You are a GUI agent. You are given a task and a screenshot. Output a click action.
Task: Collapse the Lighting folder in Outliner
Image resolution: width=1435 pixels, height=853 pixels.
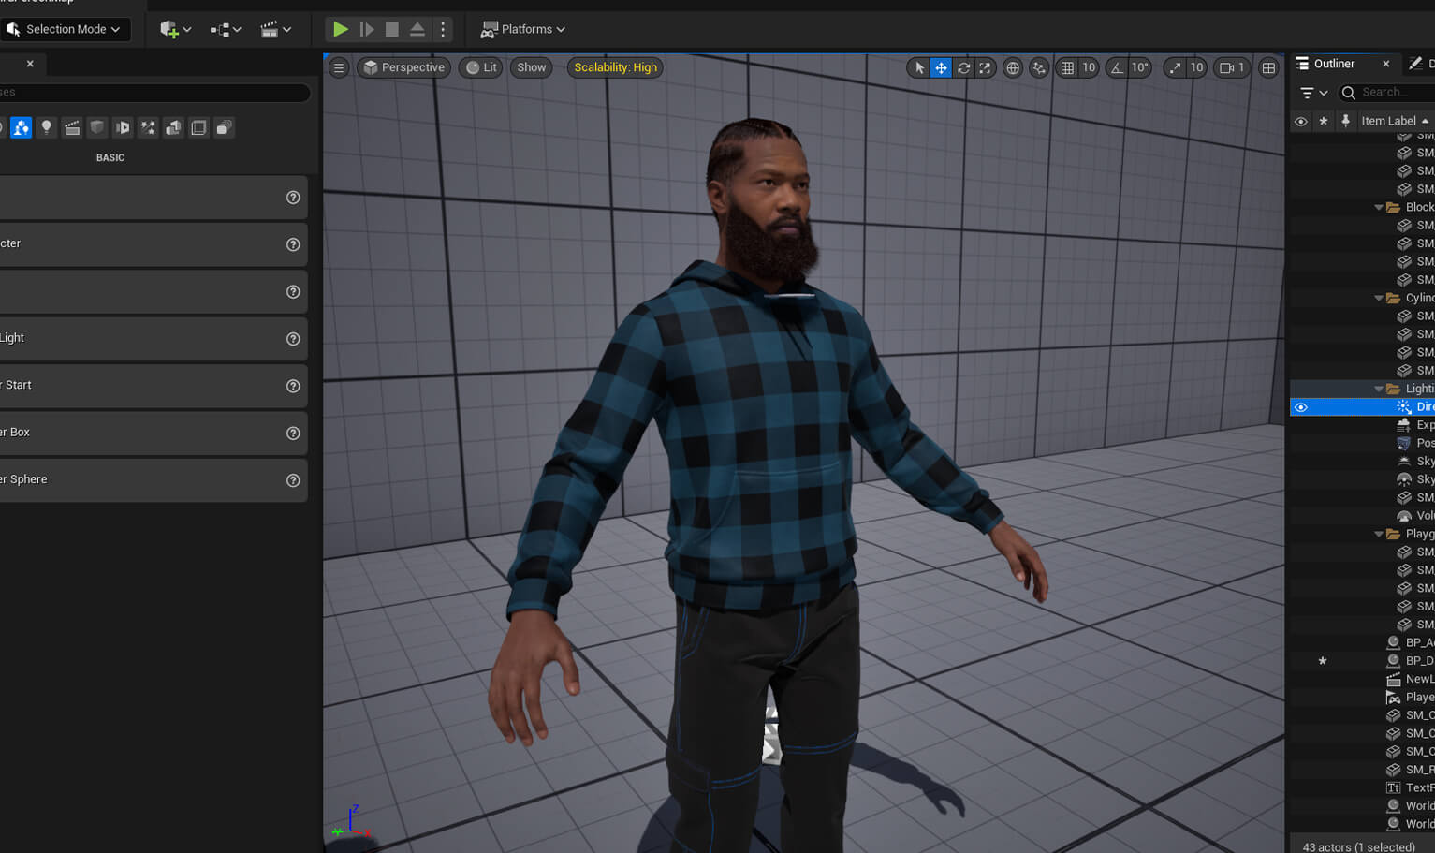coord(1379,389)
